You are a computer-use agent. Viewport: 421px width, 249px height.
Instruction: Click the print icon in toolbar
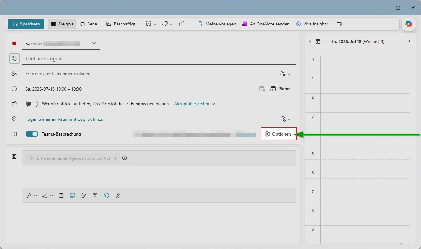coord(339,24)
